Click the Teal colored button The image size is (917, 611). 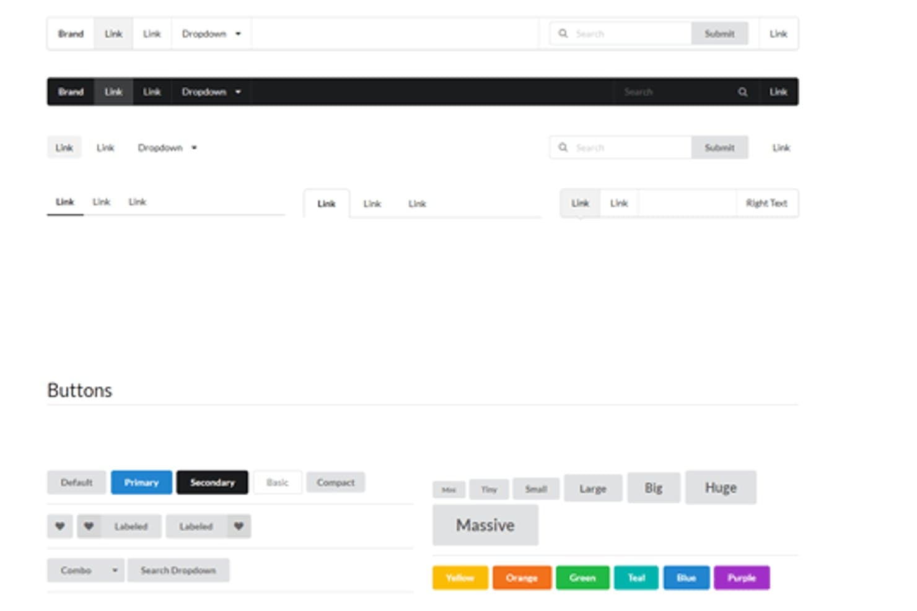coord(636,578)
